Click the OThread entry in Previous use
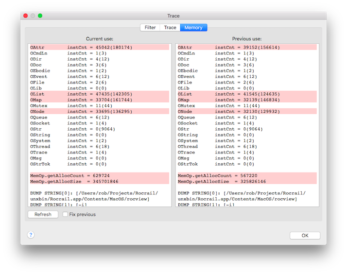 tap(246, 146)
